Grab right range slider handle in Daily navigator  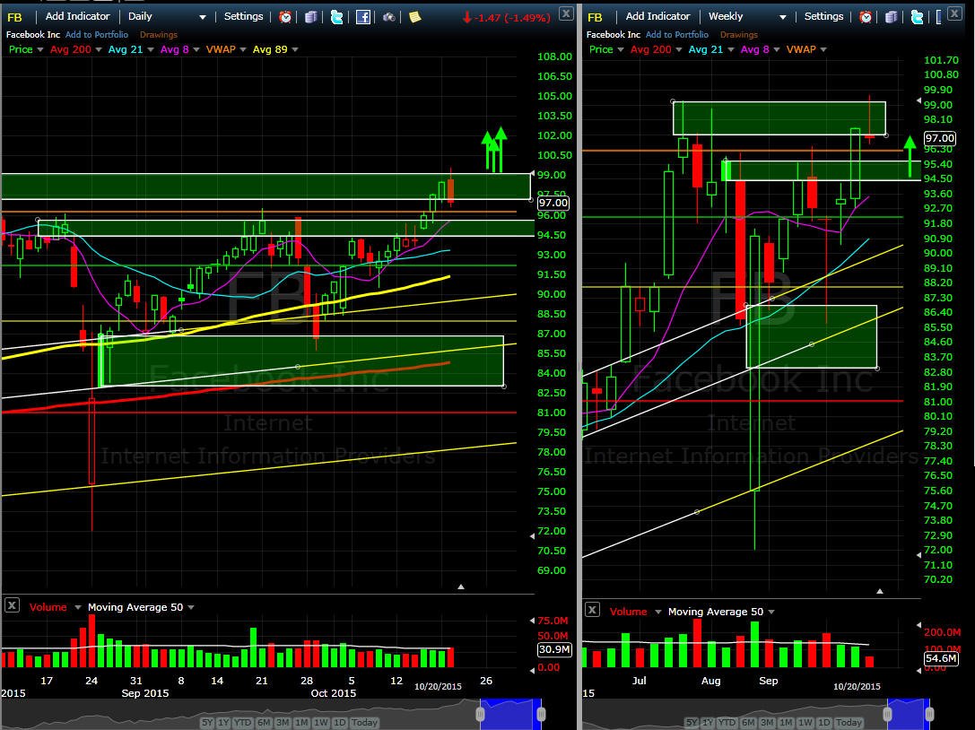coord(541,713)
